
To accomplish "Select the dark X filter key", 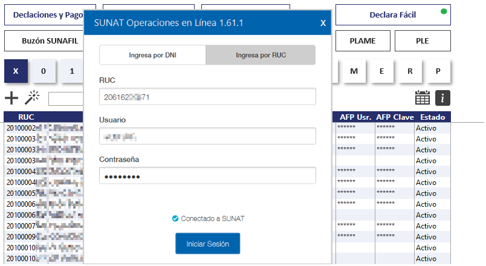I will 16,71.
